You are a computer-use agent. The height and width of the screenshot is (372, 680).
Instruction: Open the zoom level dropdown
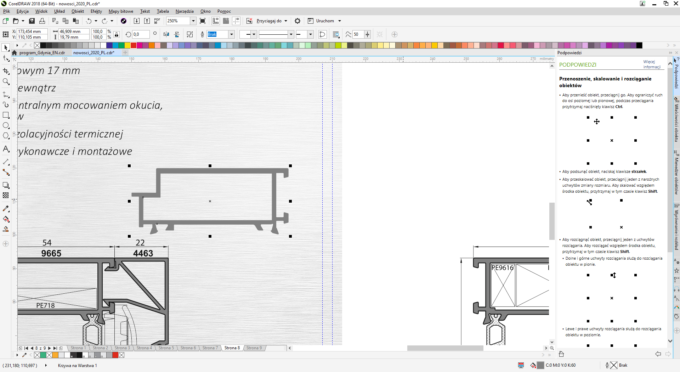[x=193, y=21]
